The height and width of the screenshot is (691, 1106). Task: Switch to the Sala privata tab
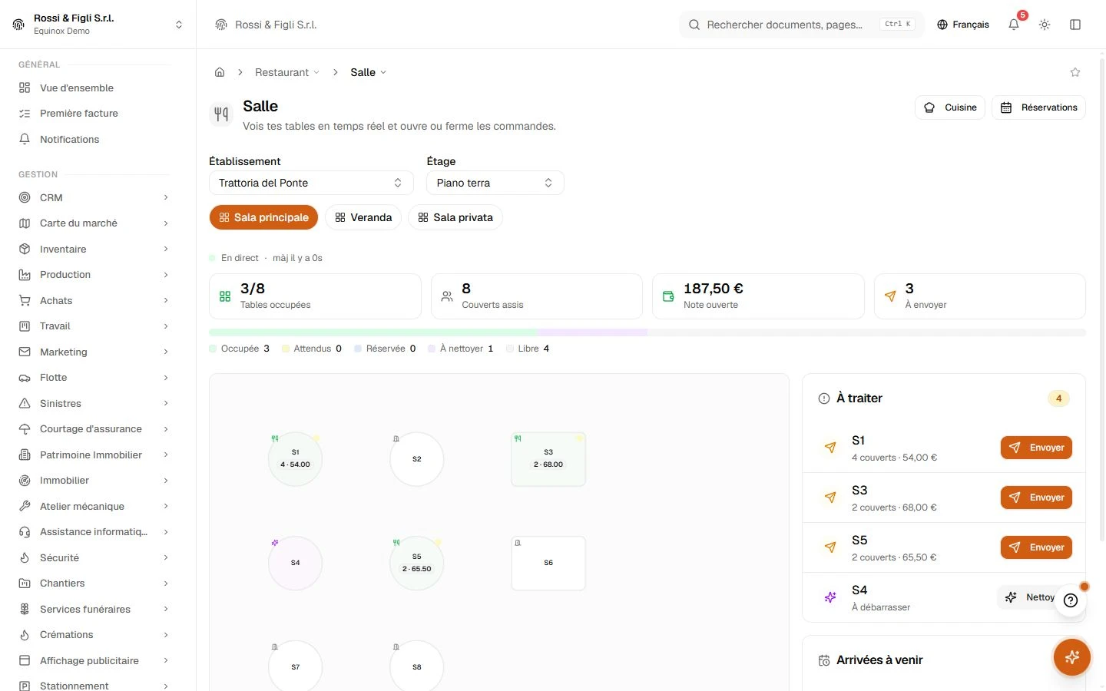[x=455, y=217]
